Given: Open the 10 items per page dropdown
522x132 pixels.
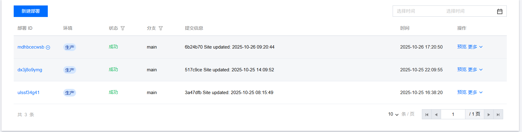Looking at the screenshot, I should 393,114.
